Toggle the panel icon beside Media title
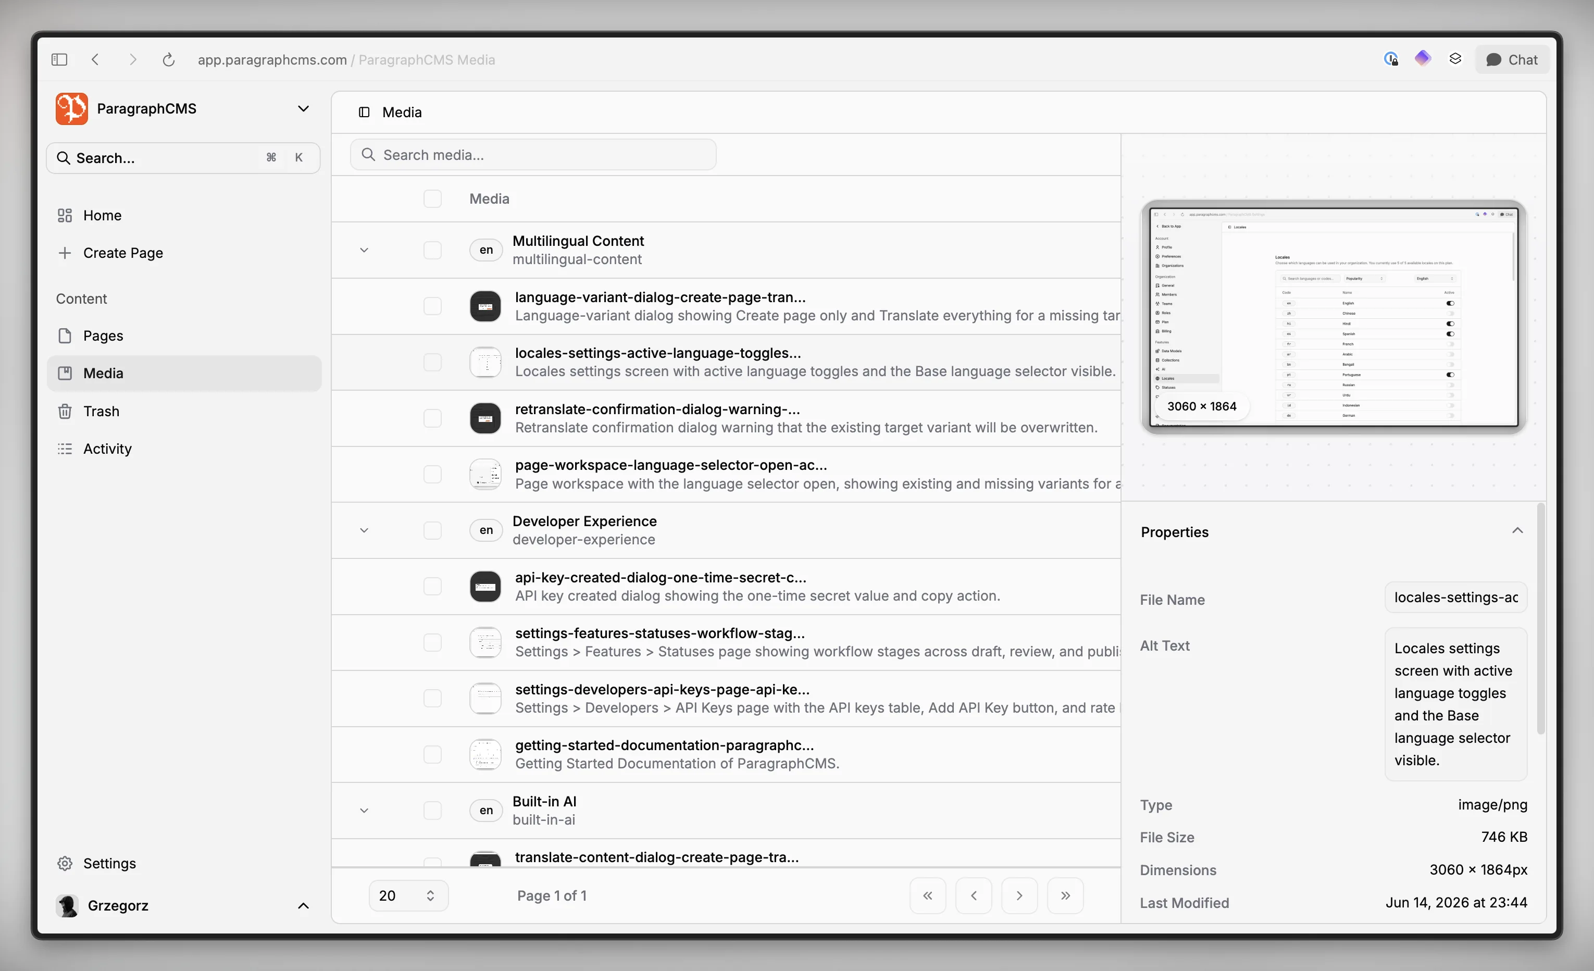This screenshot has height=971, width=1594. click(x=364, y=112)
